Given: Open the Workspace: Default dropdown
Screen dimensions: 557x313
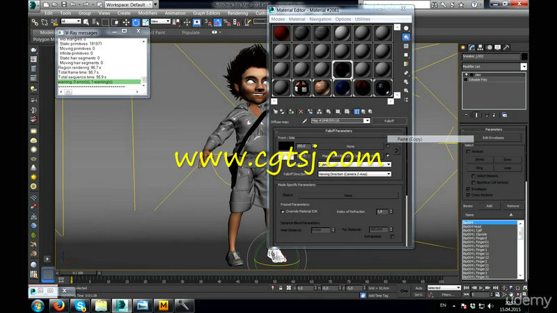Looking at the screenshot, I should (x=129, y=5).
